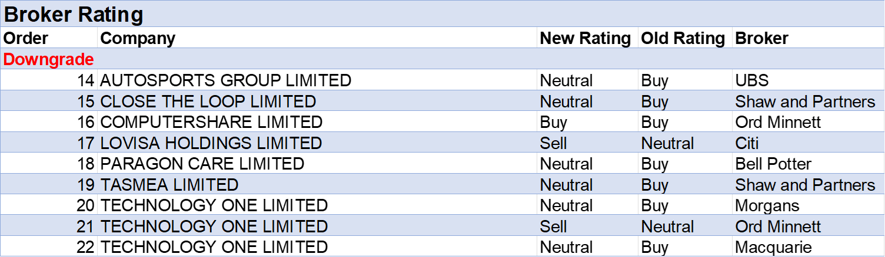Select Shaw and Partners in Tasmea row
This screenshot has height=257, width=885.
coord(805,185)
